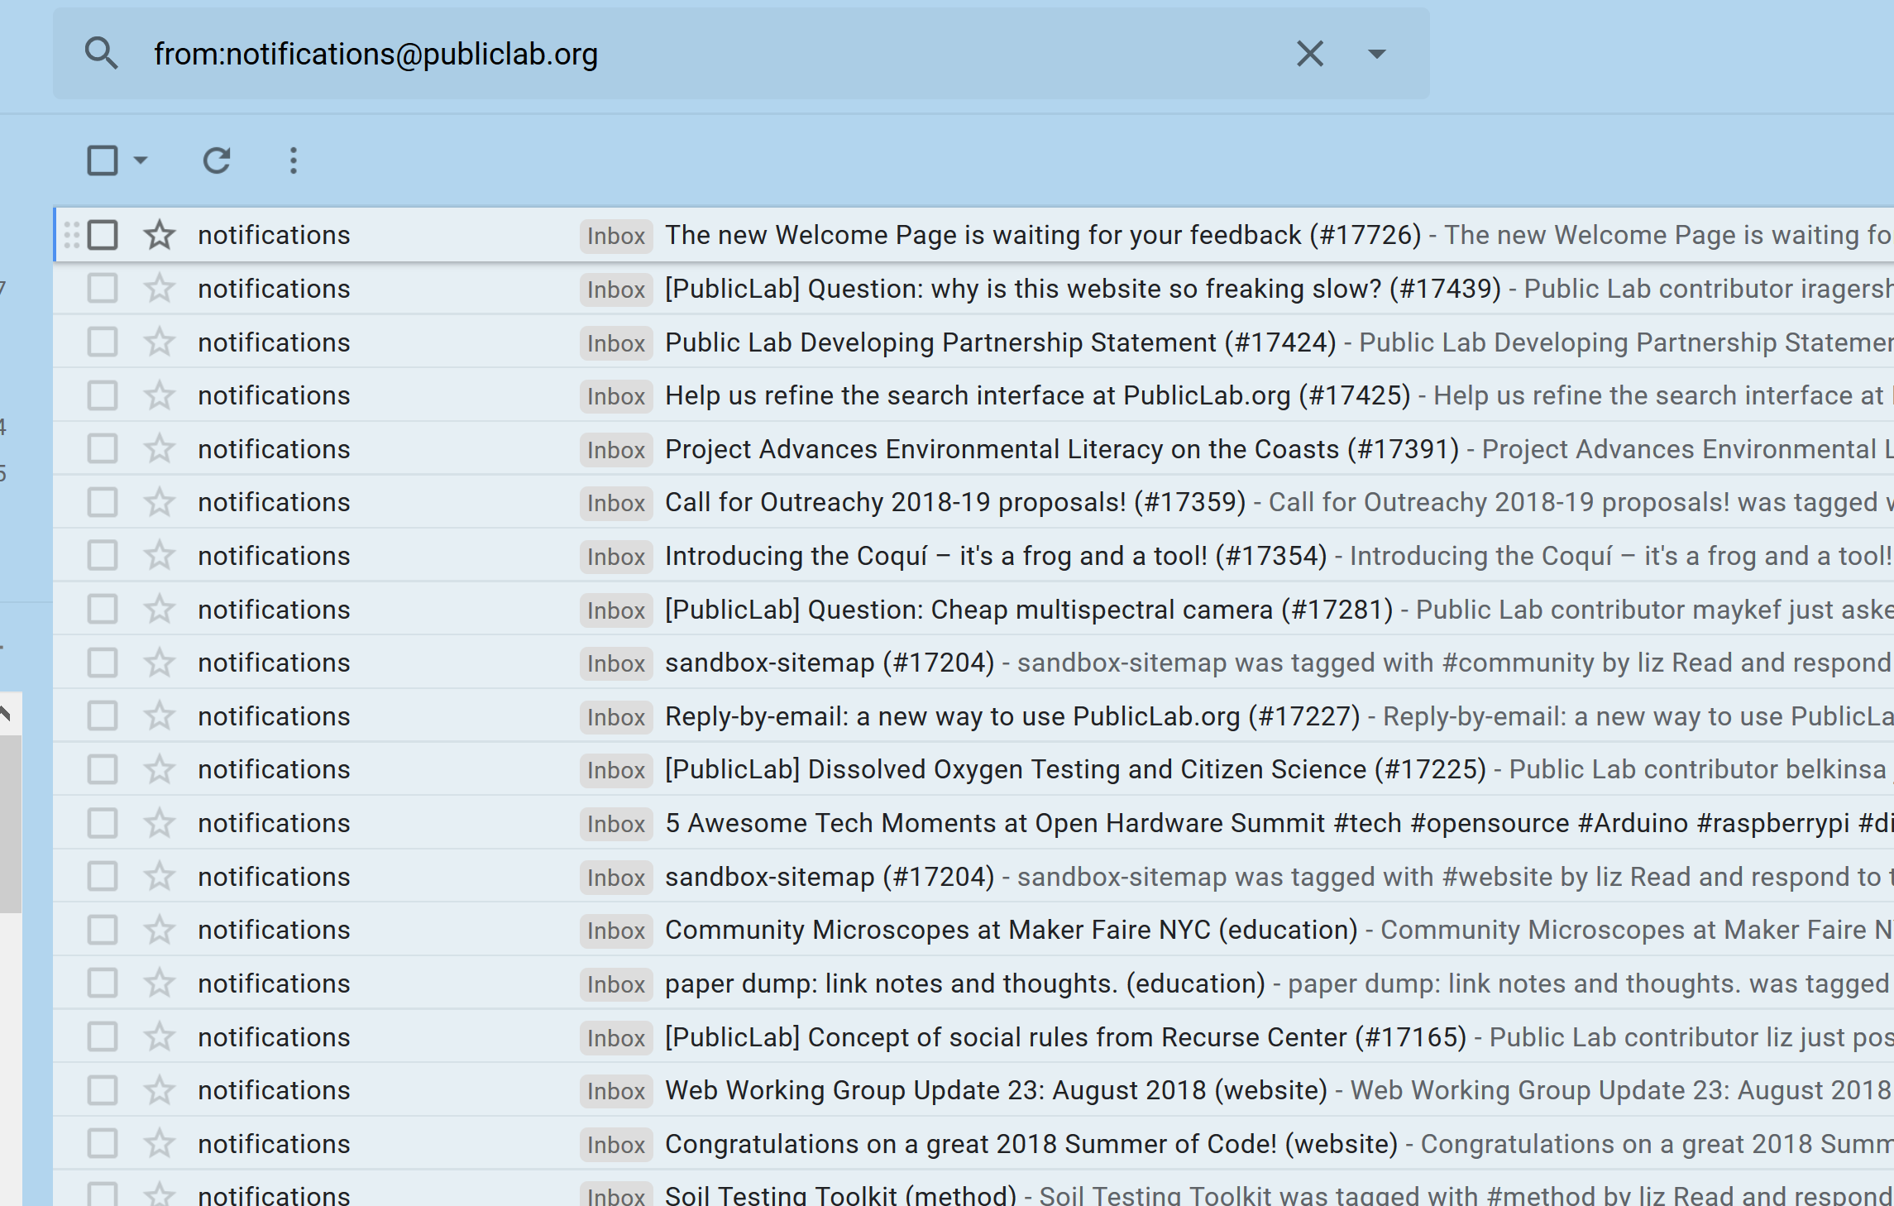Click the search magnifier icon
Screen dimensions: 1894x1206
point(101,54)
